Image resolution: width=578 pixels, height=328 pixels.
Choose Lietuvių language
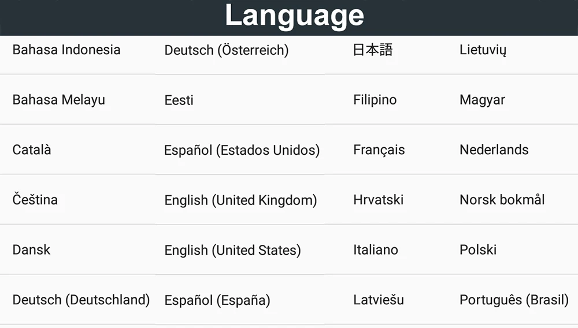[483, 50]
